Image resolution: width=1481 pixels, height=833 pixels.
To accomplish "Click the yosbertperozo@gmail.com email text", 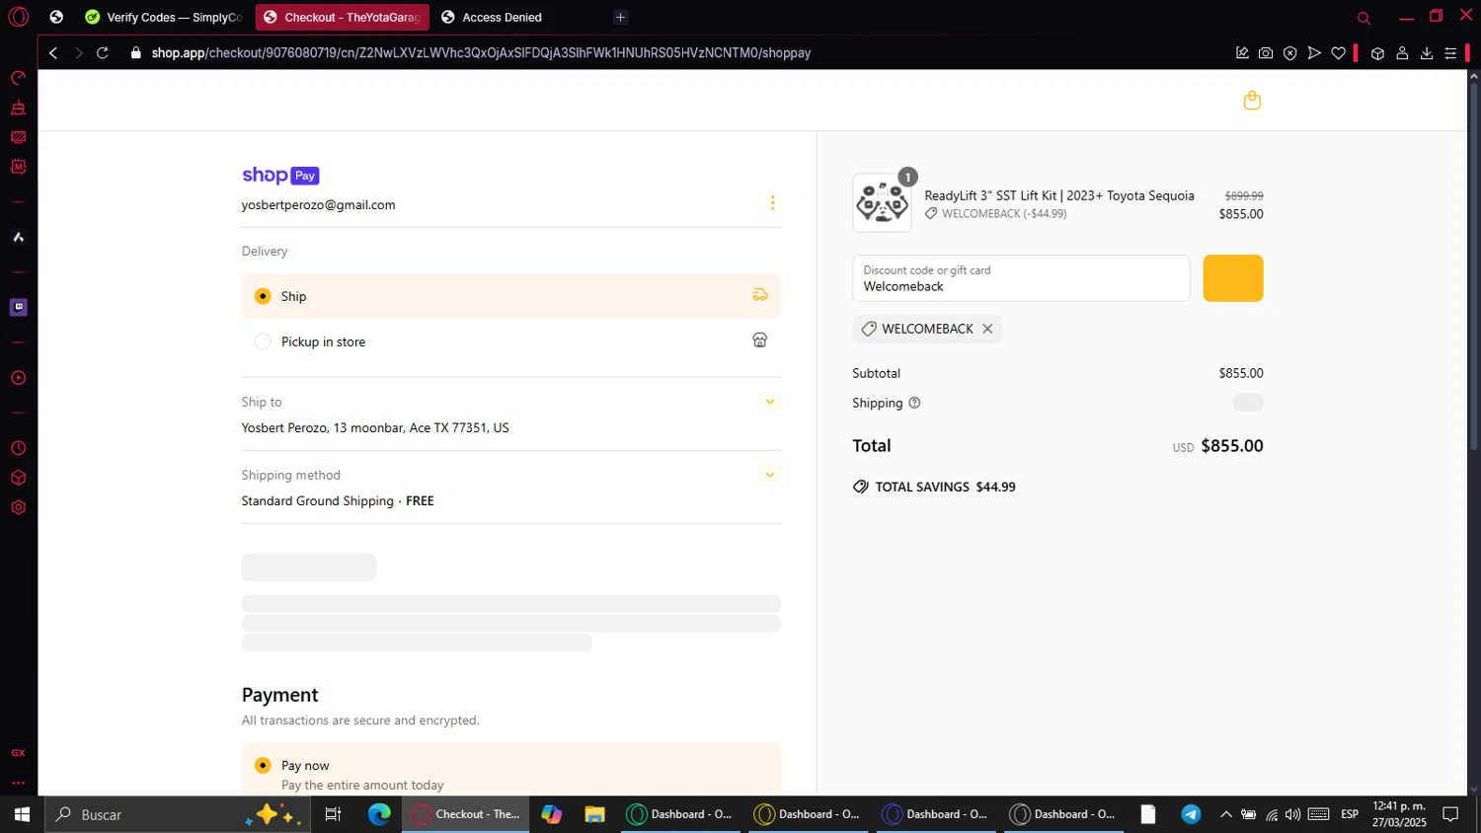I will (319, 204).
